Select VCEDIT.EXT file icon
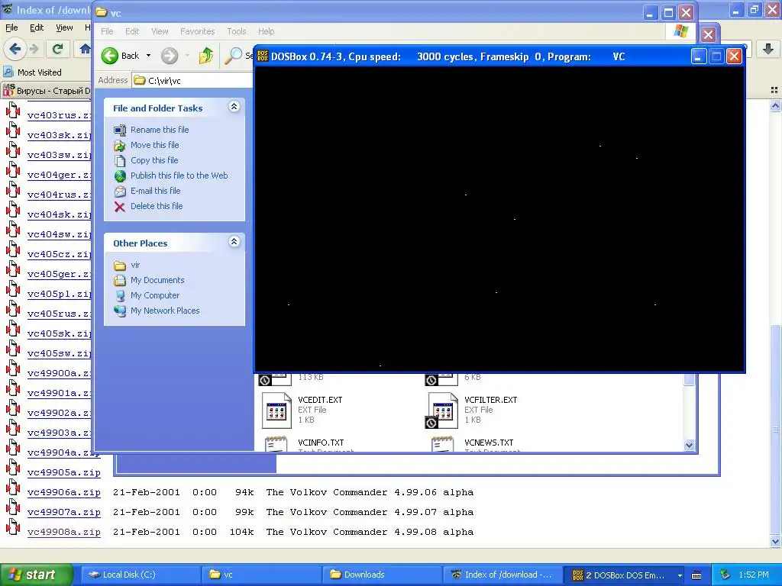Image resolution: width=782 pixels, height=586 pixels. [x=276, y=411]
